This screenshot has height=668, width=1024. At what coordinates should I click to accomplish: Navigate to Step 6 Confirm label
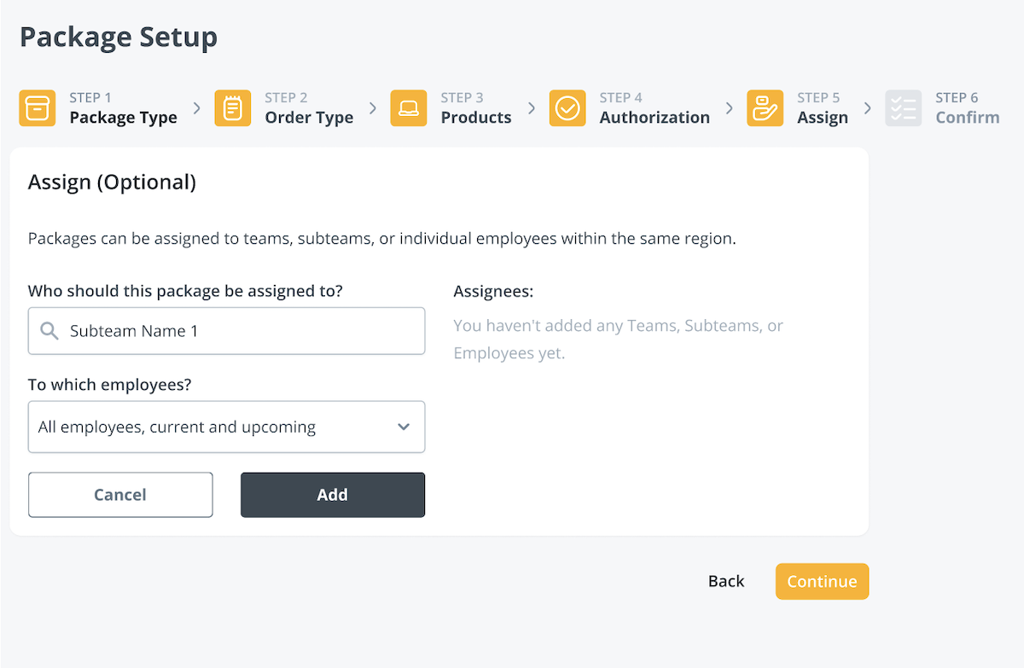(967, 117)
